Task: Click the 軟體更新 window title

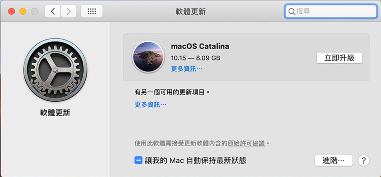Action: (x=190, y=11)
